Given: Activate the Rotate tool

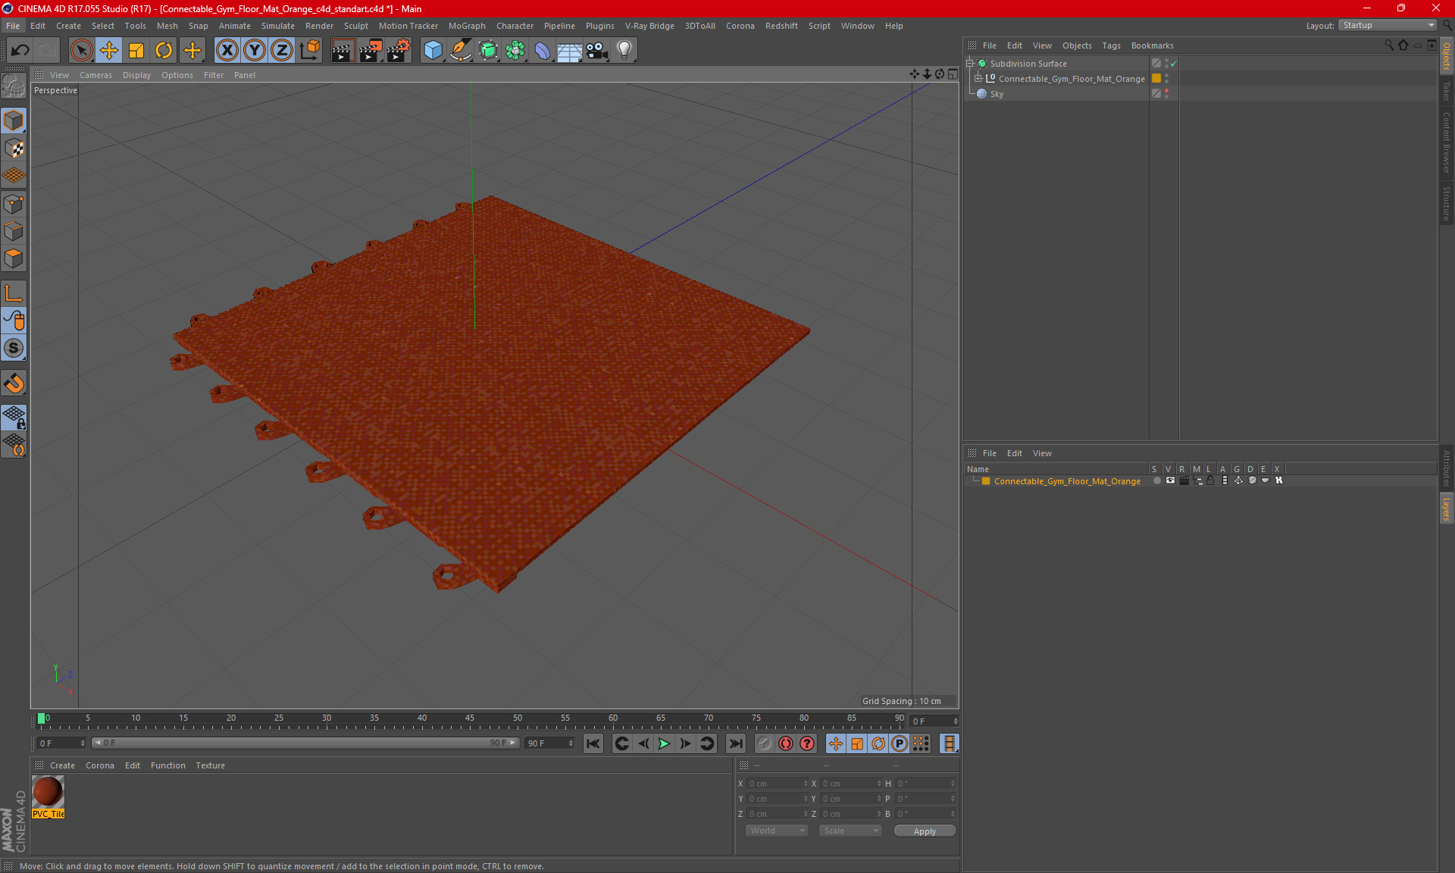Looking at the screenshot, I should point(164,51).
